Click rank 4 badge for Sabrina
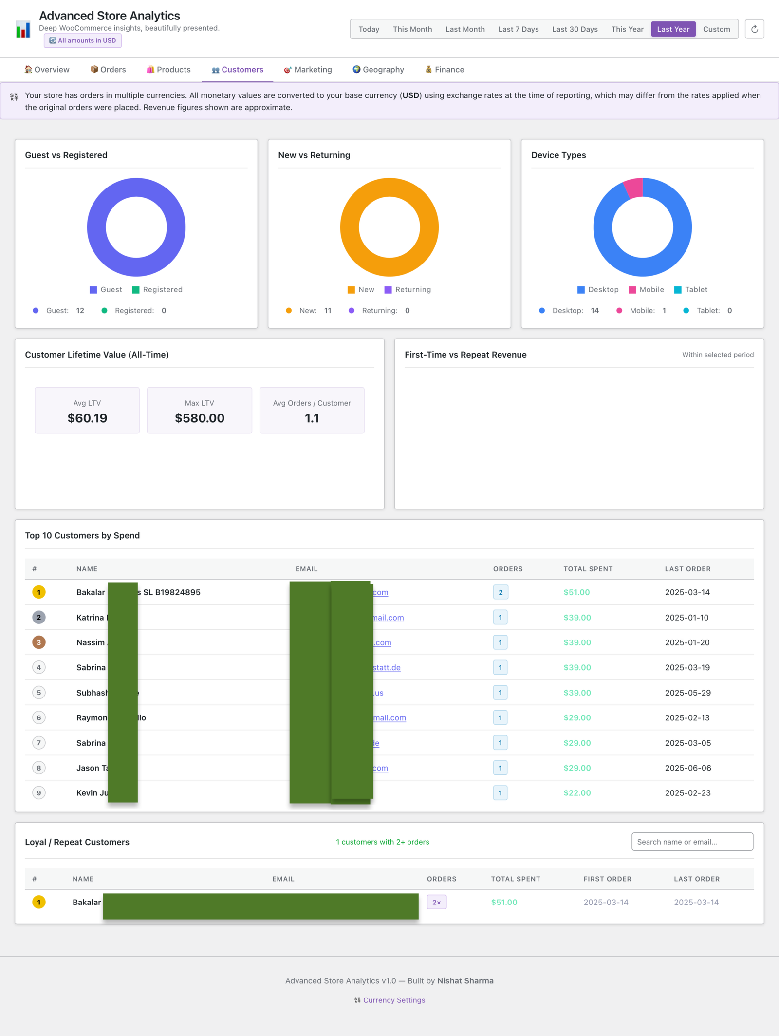The image size is (779, 1036). click(x=39, y=667)
